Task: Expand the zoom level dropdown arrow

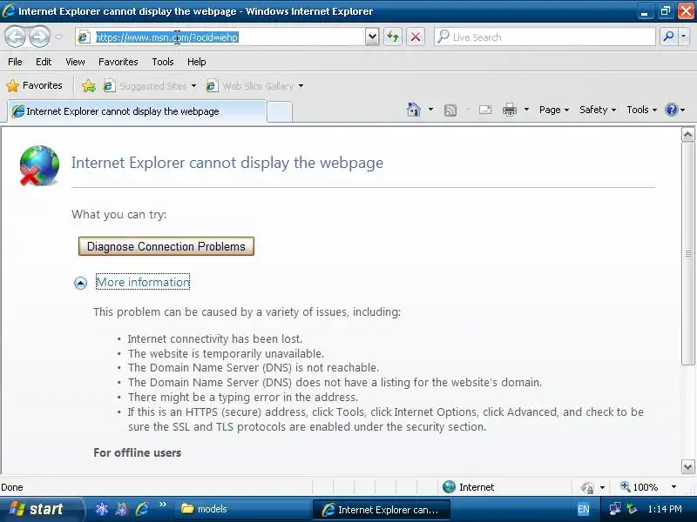Action: click(x=673, y=487)
